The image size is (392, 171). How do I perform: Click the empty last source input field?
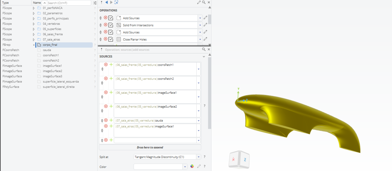(x=155, y=140)
